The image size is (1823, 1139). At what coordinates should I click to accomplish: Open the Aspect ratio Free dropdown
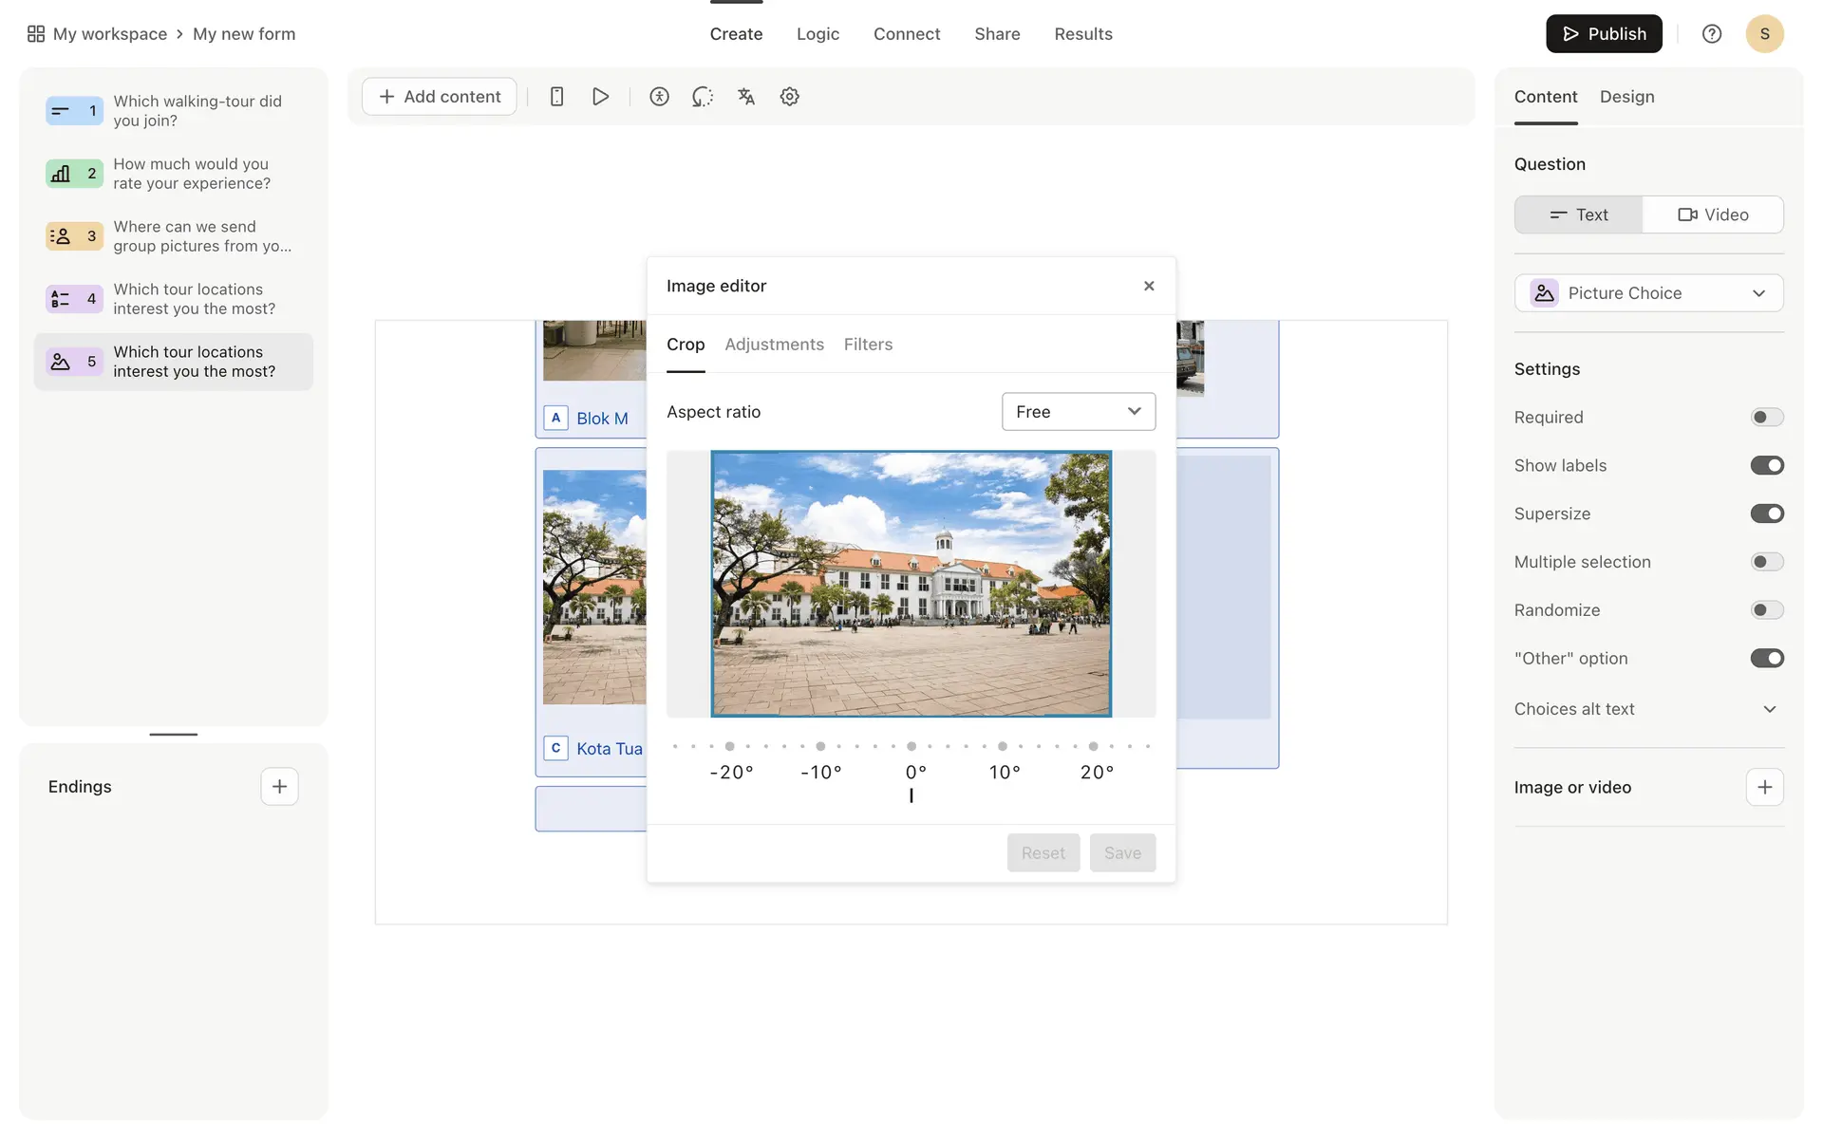1078,412
